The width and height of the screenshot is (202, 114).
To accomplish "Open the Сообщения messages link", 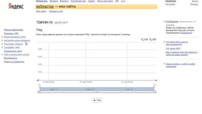I will [172, 22].
